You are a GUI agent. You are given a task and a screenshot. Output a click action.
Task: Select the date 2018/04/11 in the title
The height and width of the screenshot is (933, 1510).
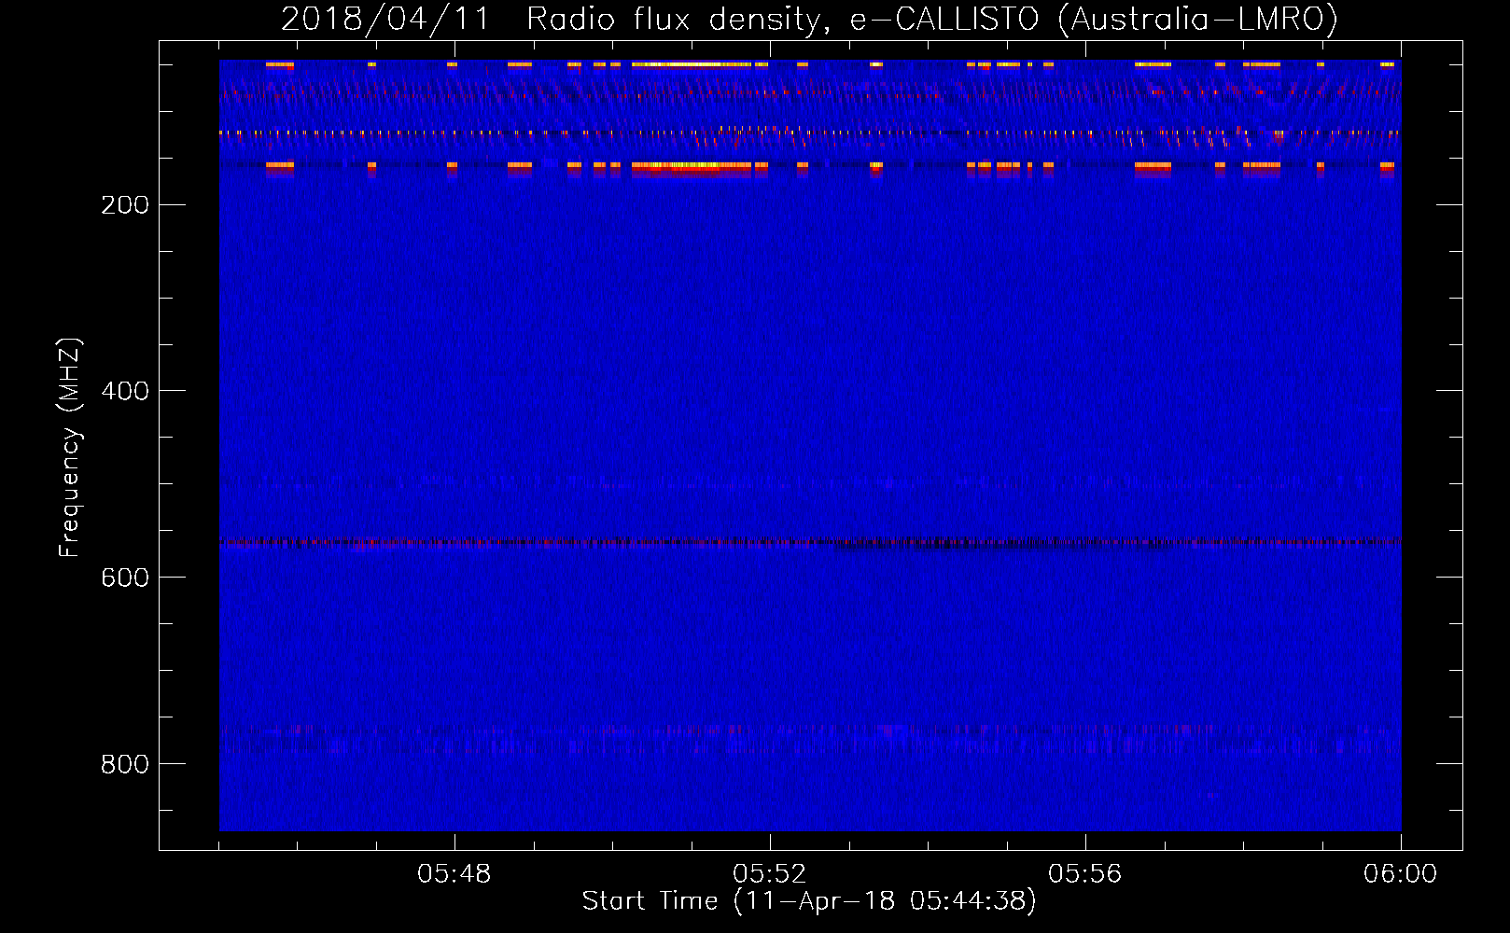[384, 20]
